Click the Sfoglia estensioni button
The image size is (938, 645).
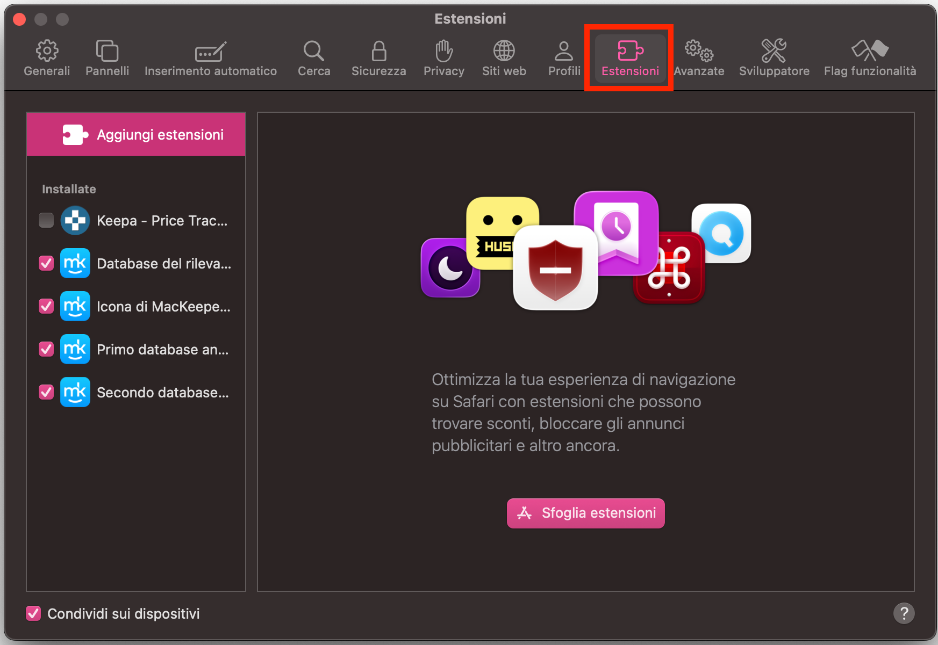coord(585,513)
